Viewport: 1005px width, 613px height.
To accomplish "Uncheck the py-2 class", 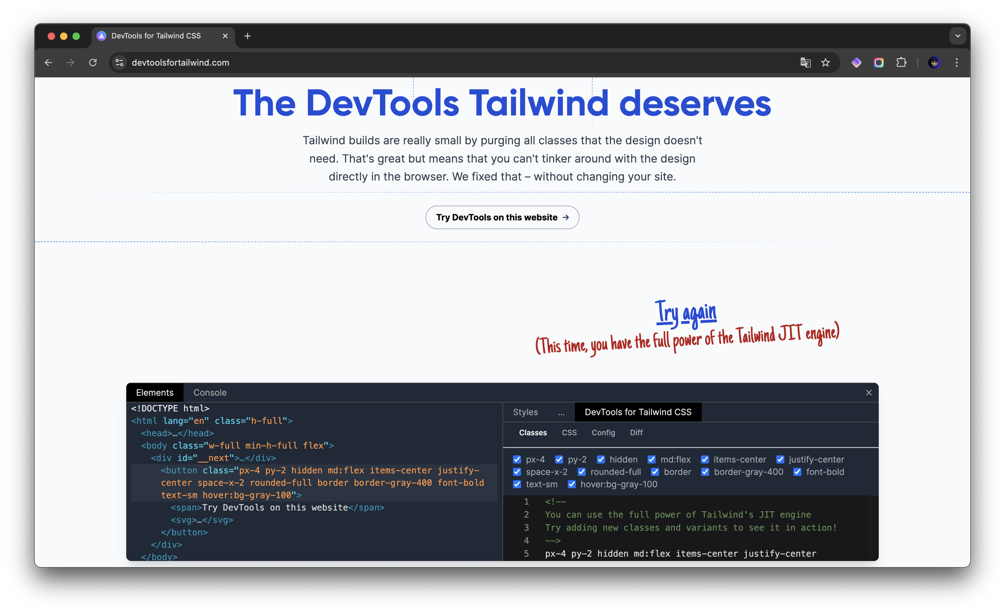I will point(559,459).
